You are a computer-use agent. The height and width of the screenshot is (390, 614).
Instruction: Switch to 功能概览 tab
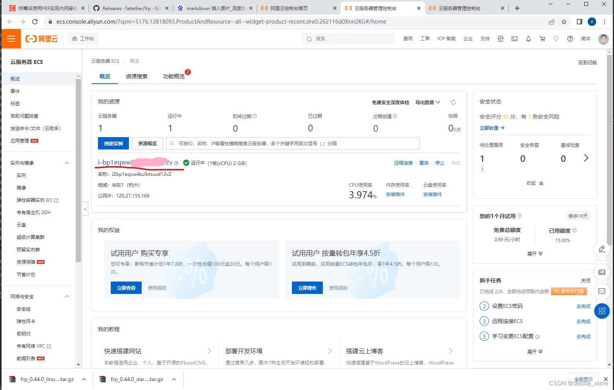[x=174, y=76]
